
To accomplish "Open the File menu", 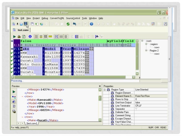I will point(17,18).
